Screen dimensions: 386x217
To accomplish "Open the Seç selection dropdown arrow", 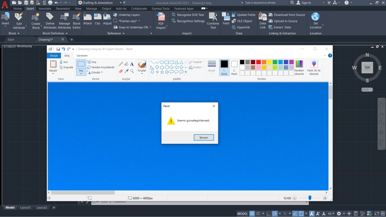I will coord(81,74).
